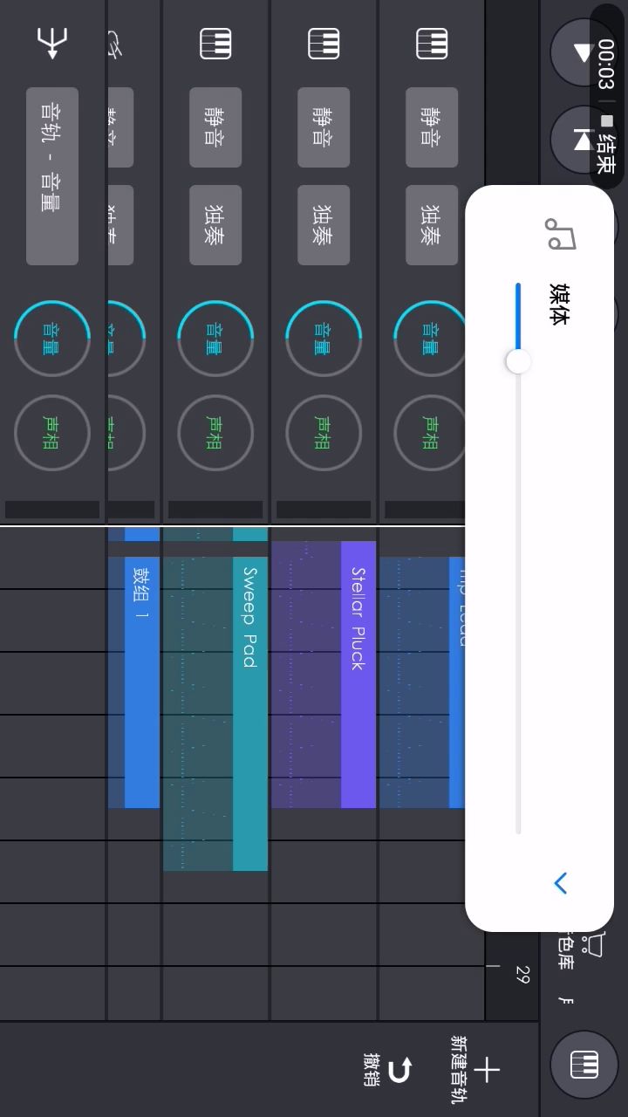Click the media volume slider handle

pyautogui.click(x=518, y=361)
